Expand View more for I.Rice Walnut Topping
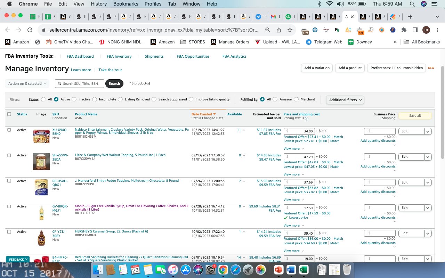Screen dimensions: 445x278 pyautogui.click(x=293, y=174)
